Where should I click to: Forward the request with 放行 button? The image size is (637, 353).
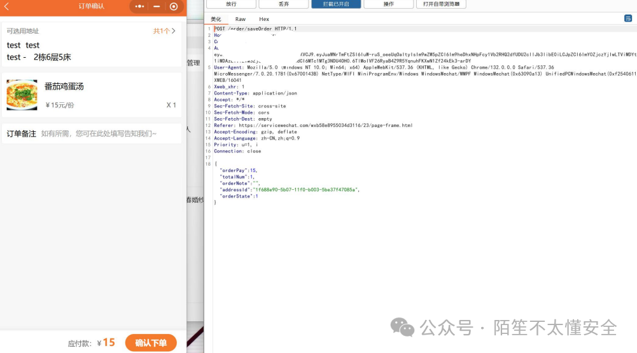click(231, 4)
